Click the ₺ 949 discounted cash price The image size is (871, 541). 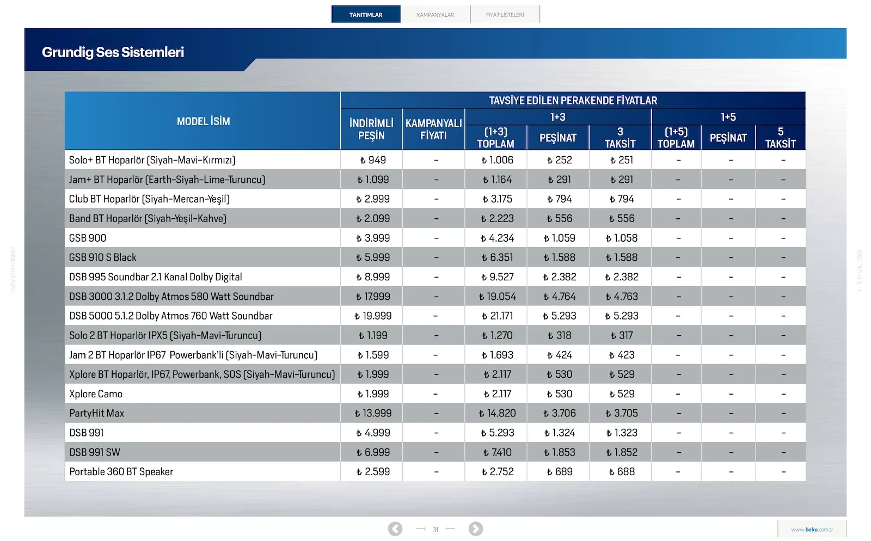[373, 160]
